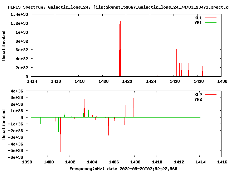The image size is (229, 172).
Task: Click the XL1 legend label
Action: pos(198,18)
